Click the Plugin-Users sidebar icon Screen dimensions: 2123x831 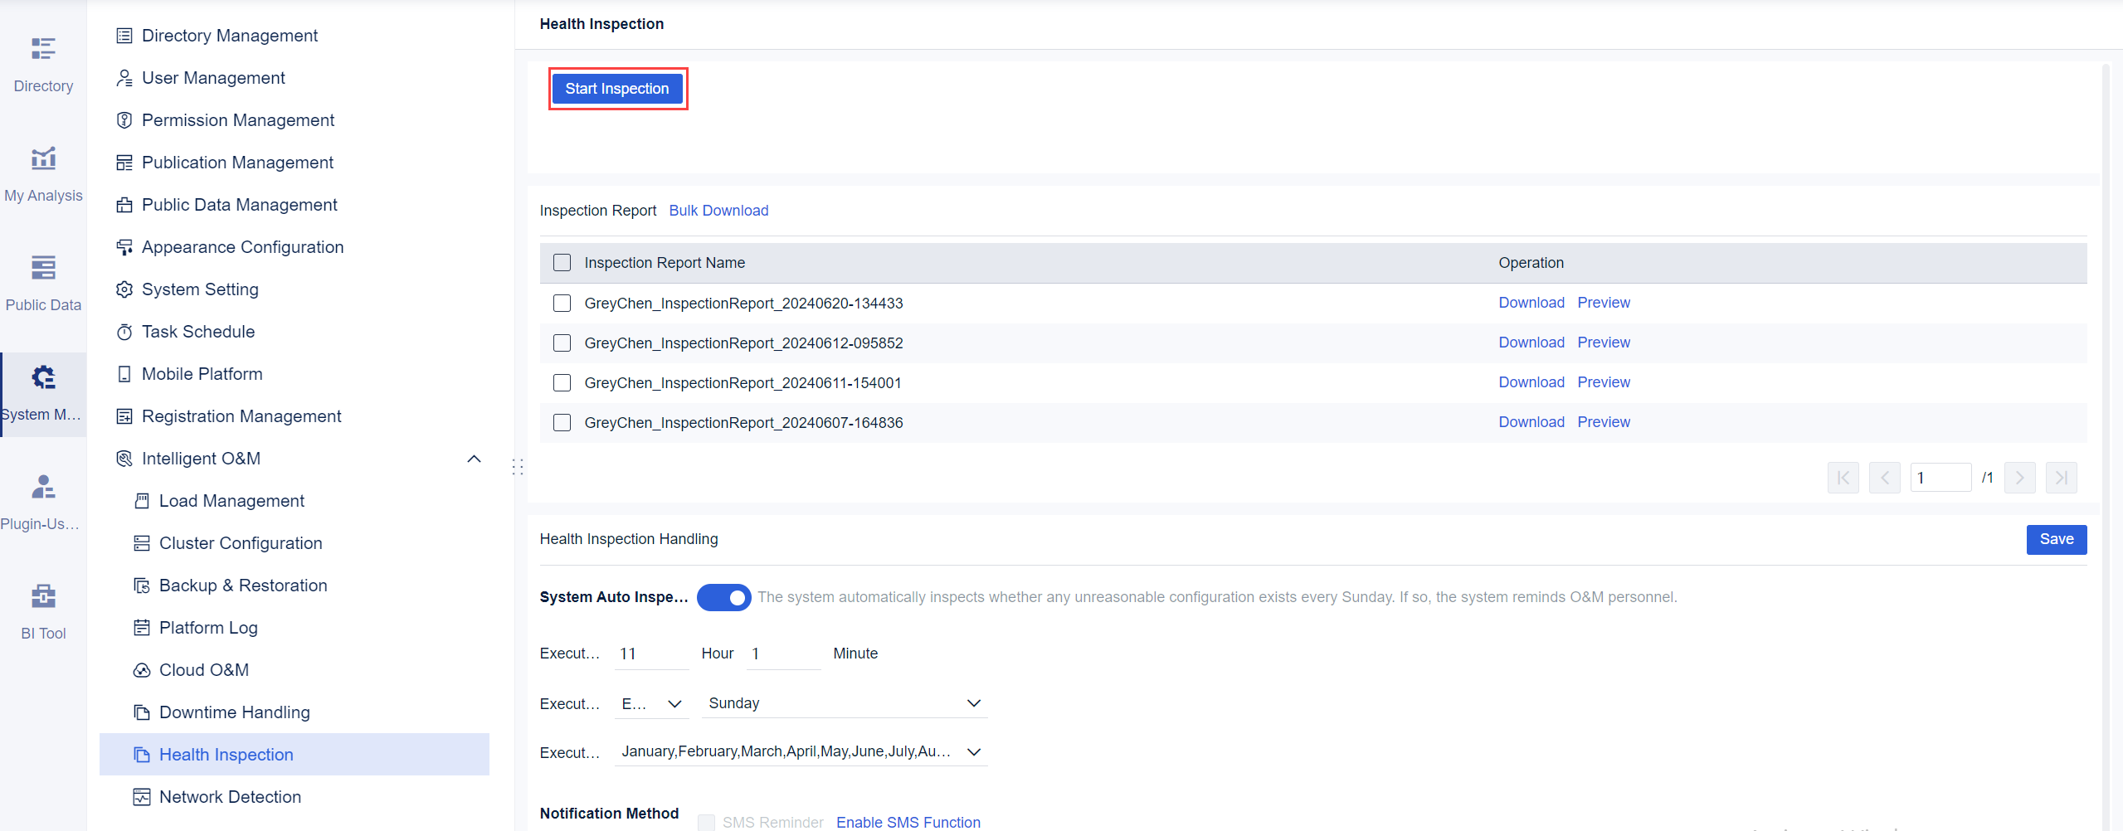[x=43, y=503]
